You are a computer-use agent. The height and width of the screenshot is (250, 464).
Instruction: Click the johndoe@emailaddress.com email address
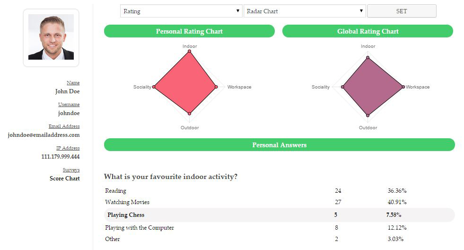pos(44,135)
